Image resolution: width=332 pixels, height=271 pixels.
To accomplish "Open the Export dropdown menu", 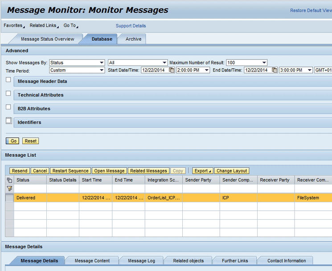I will [x=202, y=171].
